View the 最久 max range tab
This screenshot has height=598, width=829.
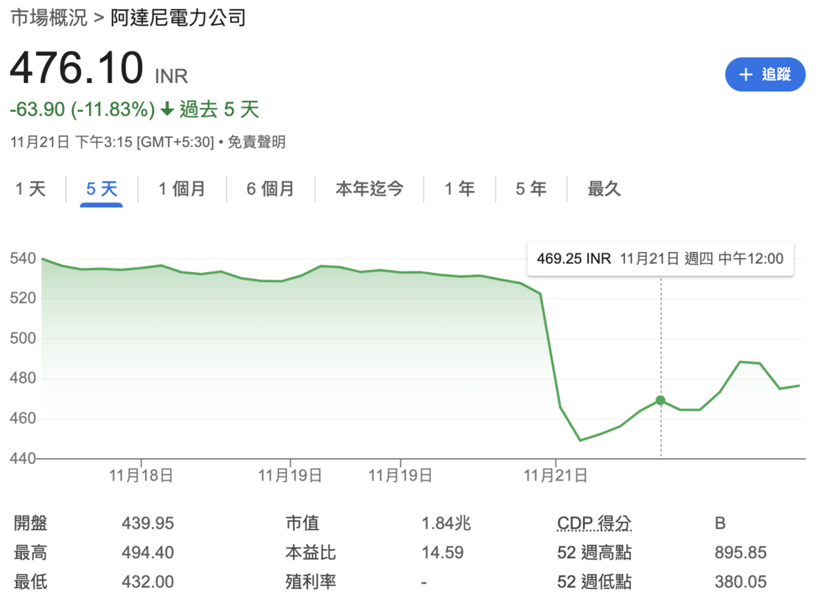pos(604,189)
